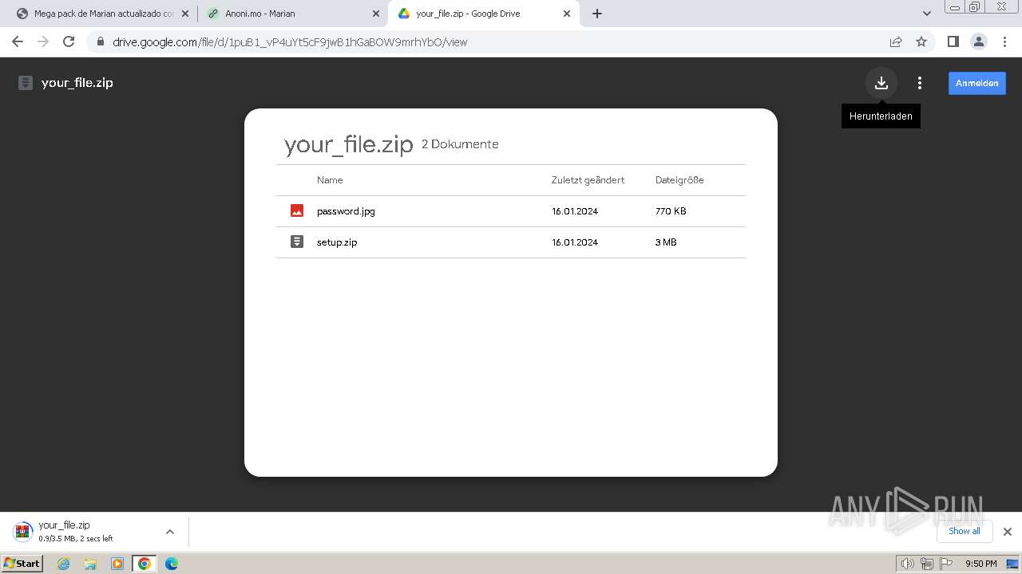Click the Herunterladen download icon

tap(881, 83)
